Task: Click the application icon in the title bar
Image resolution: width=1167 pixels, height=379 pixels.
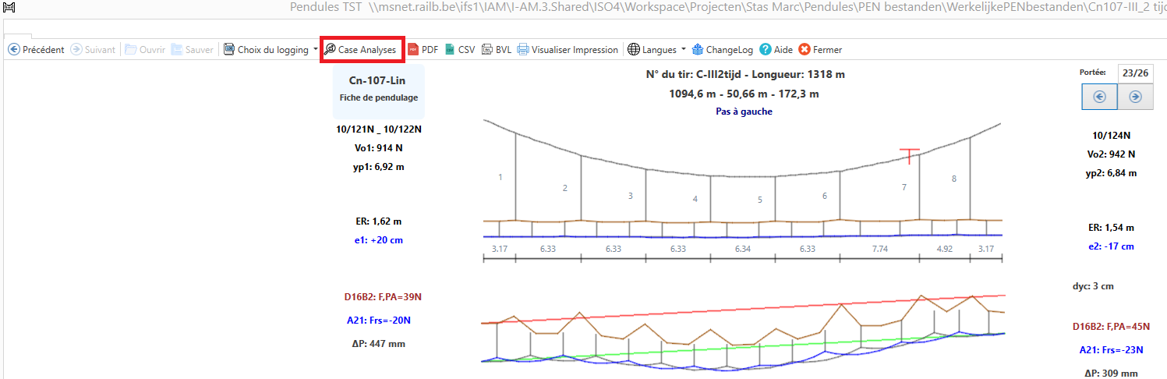Action: point(9,7)
